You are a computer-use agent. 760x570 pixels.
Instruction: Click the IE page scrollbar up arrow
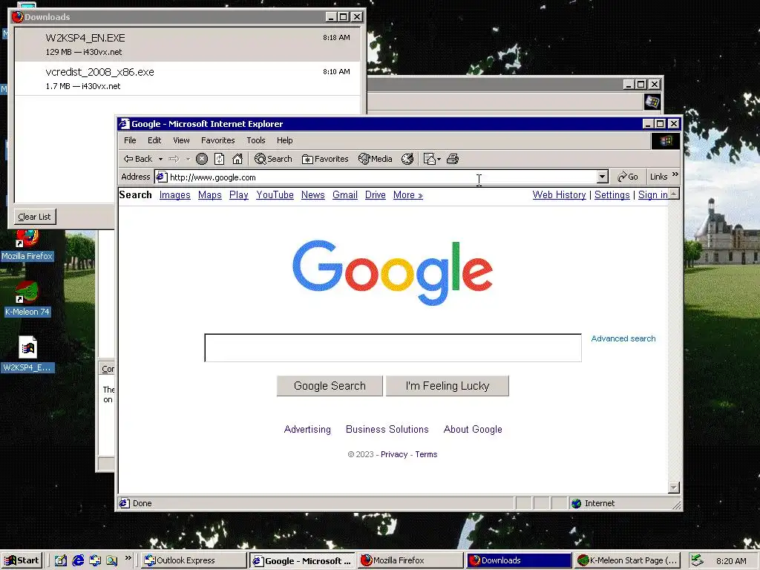click(x=674, y=194)
